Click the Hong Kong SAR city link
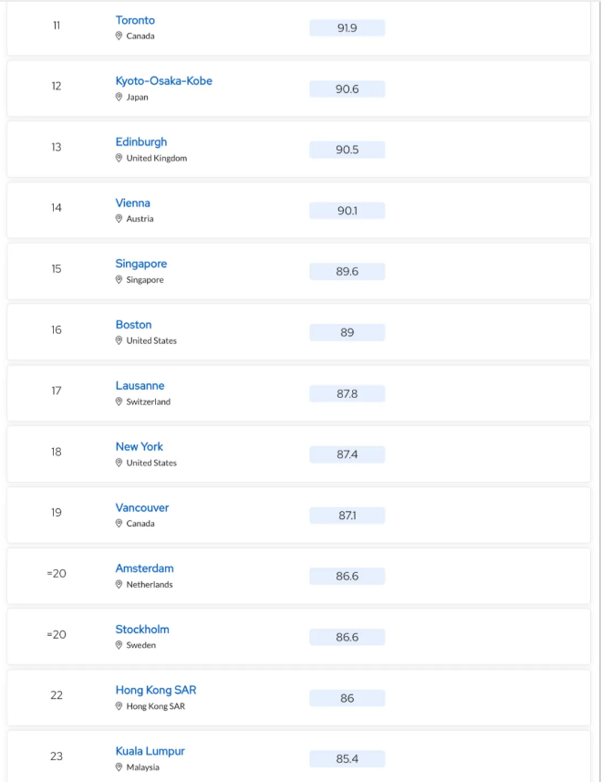This screenshot has height=782, width=601. (156, 690)
